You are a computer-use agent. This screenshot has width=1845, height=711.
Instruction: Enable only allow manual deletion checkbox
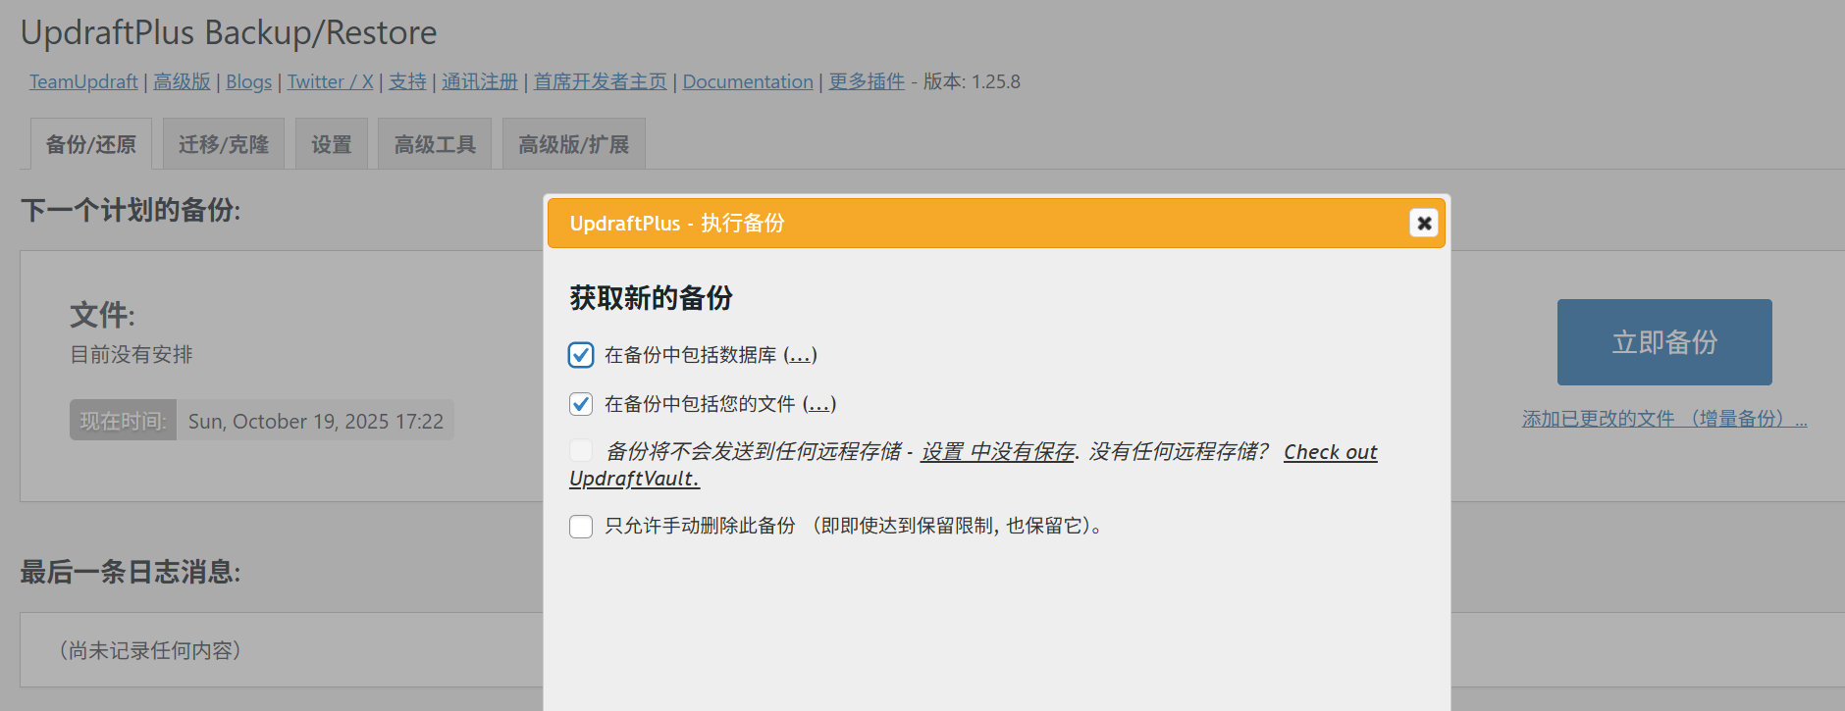point(581,527)
